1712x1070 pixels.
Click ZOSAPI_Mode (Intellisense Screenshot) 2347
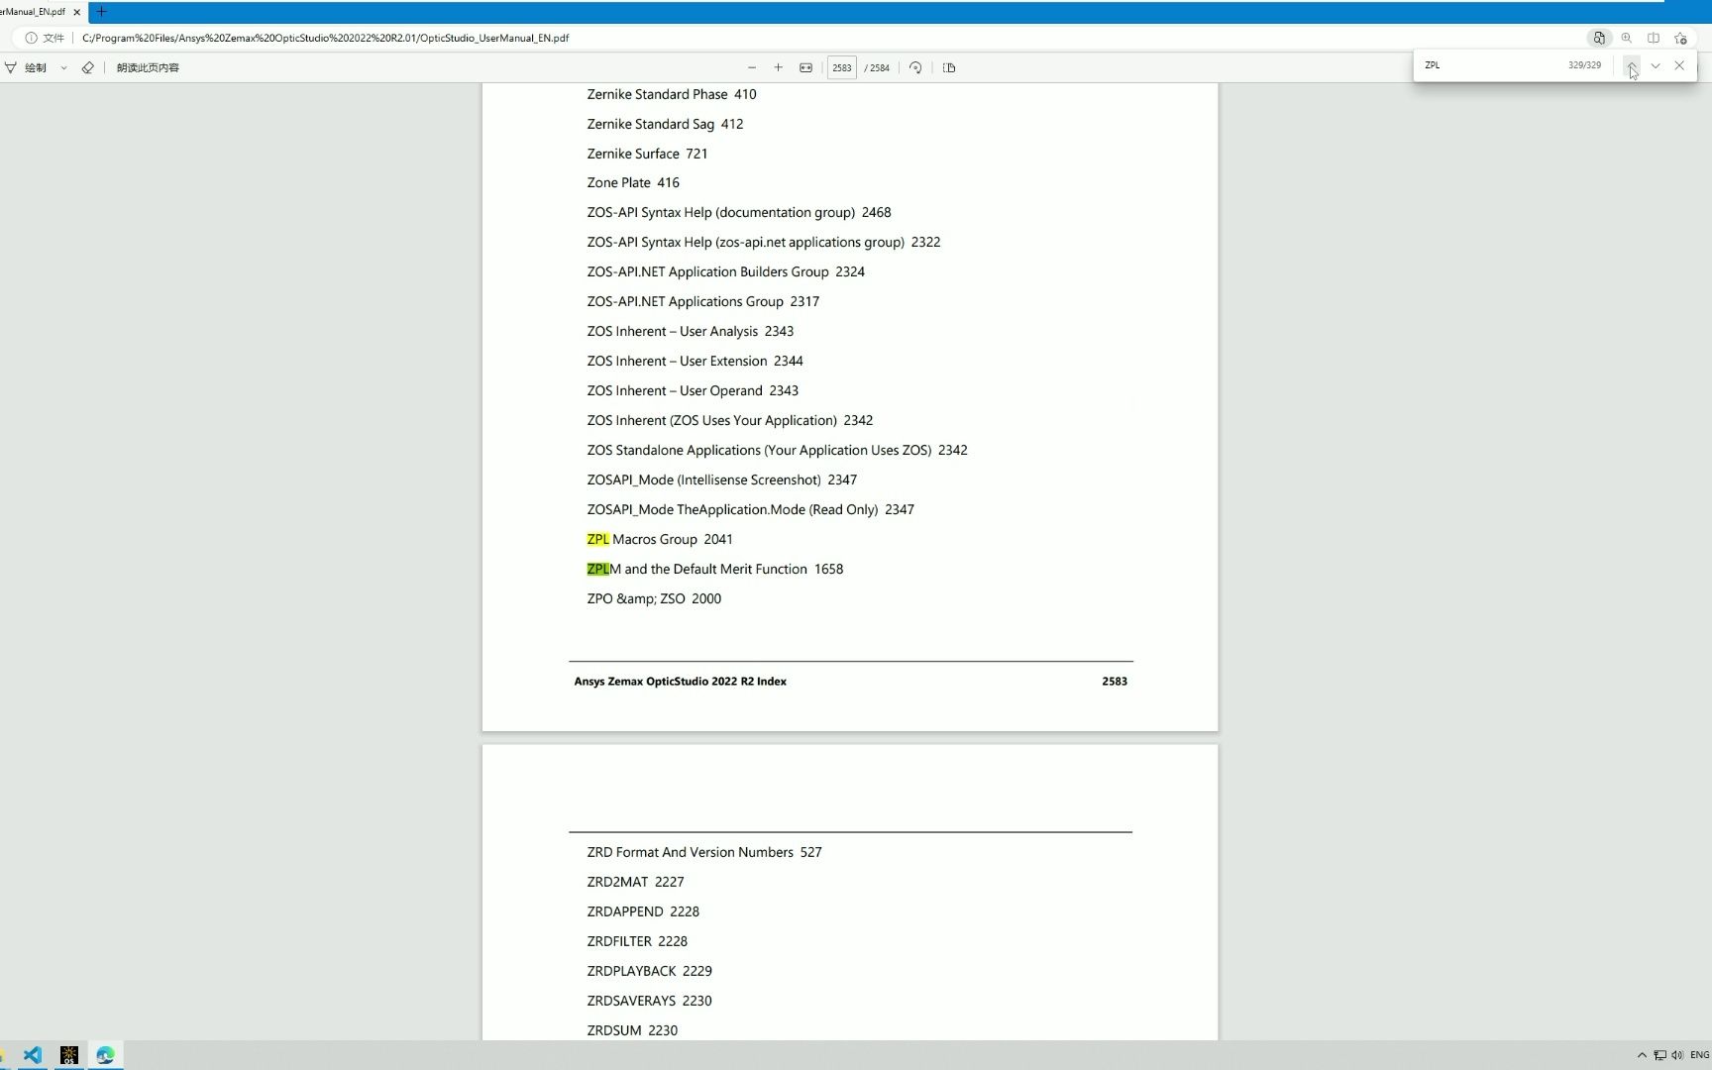tap(722, 480)
